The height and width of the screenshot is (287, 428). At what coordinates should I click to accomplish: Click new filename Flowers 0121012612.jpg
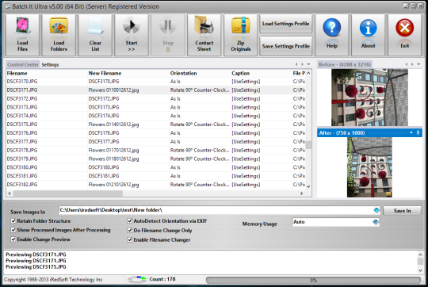click(x=113, y=185)
